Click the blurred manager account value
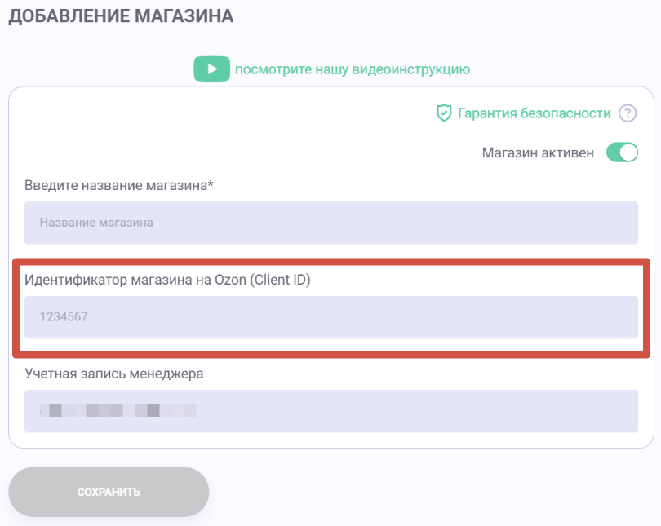This screenshot has width=661, height=526. click(x=122, y=410)
